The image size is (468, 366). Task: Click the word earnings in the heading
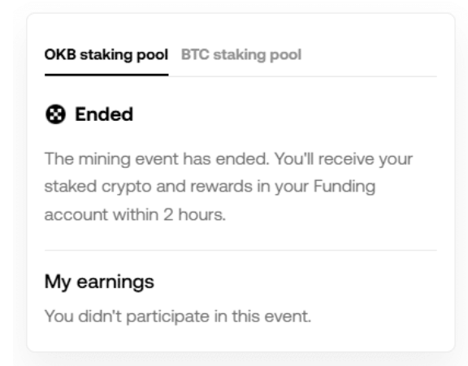click(x=115, y=282)
